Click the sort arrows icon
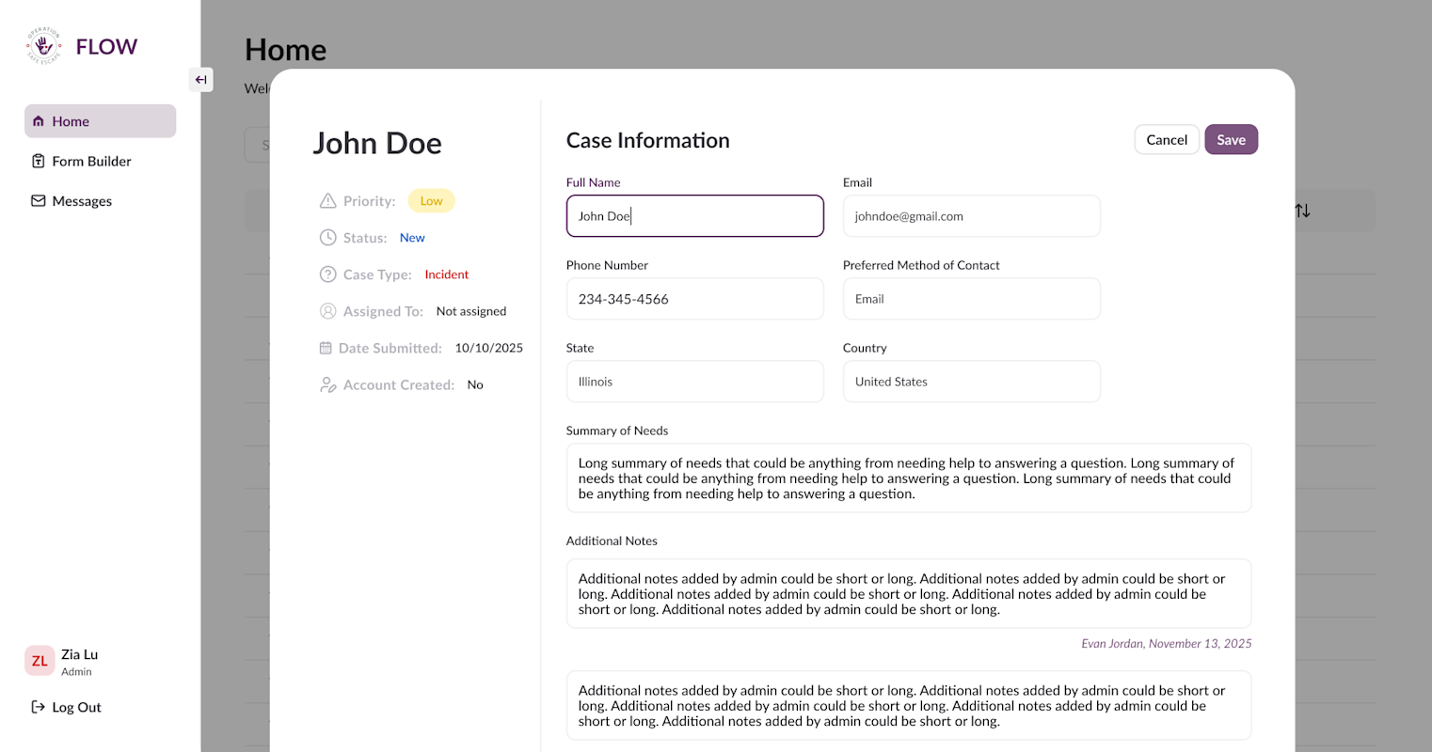This screenshot has width=1432, height=752. (1302, 211)
